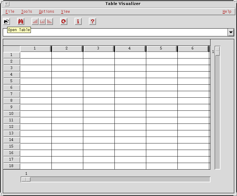Click the cell at row 5, column 3
237x196 pixels.
click(99, 81)
